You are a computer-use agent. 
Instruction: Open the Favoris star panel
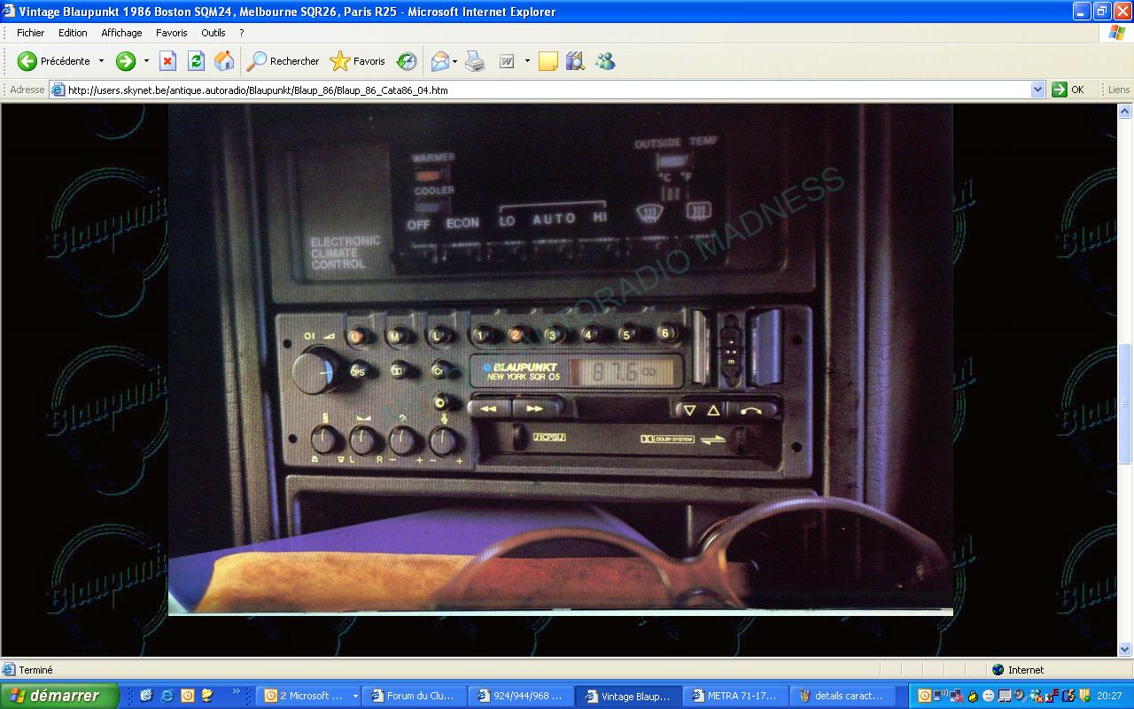point(357,61)
